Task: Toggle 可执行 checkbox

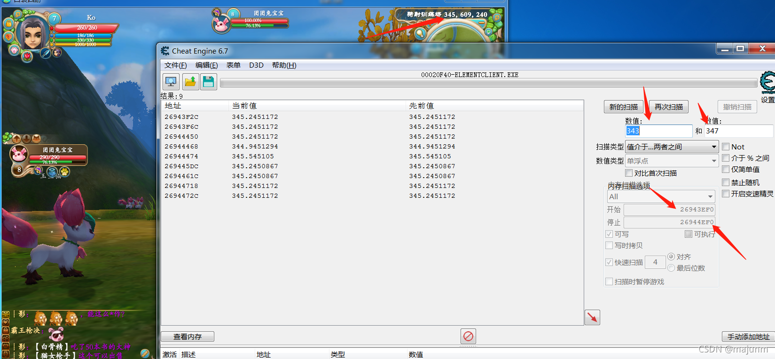Action: click(x=689, y=234)
